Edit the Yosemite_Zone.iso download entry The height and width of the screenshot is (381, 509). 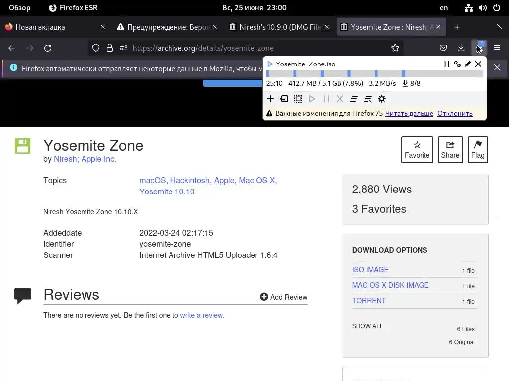[467, 64]
